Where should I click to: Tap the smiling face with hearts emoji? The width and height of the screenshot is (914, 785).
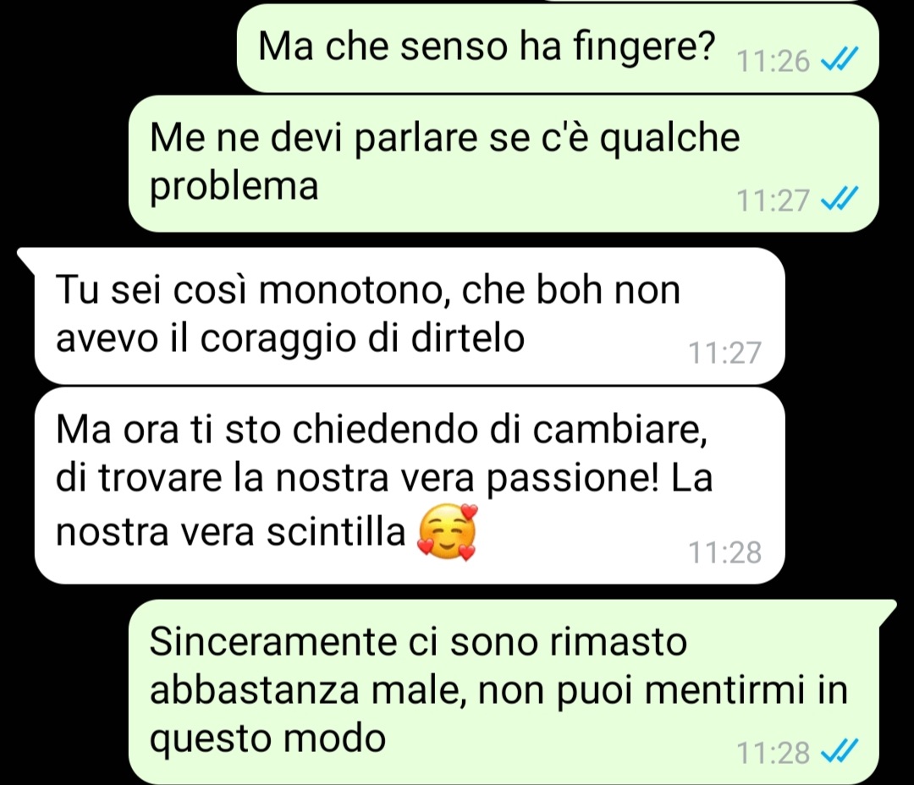447,531
